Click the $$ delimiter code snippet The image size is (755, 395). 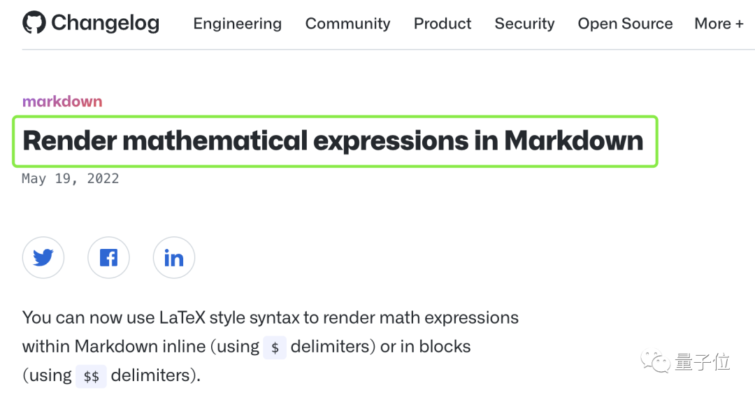click(91, 376)
